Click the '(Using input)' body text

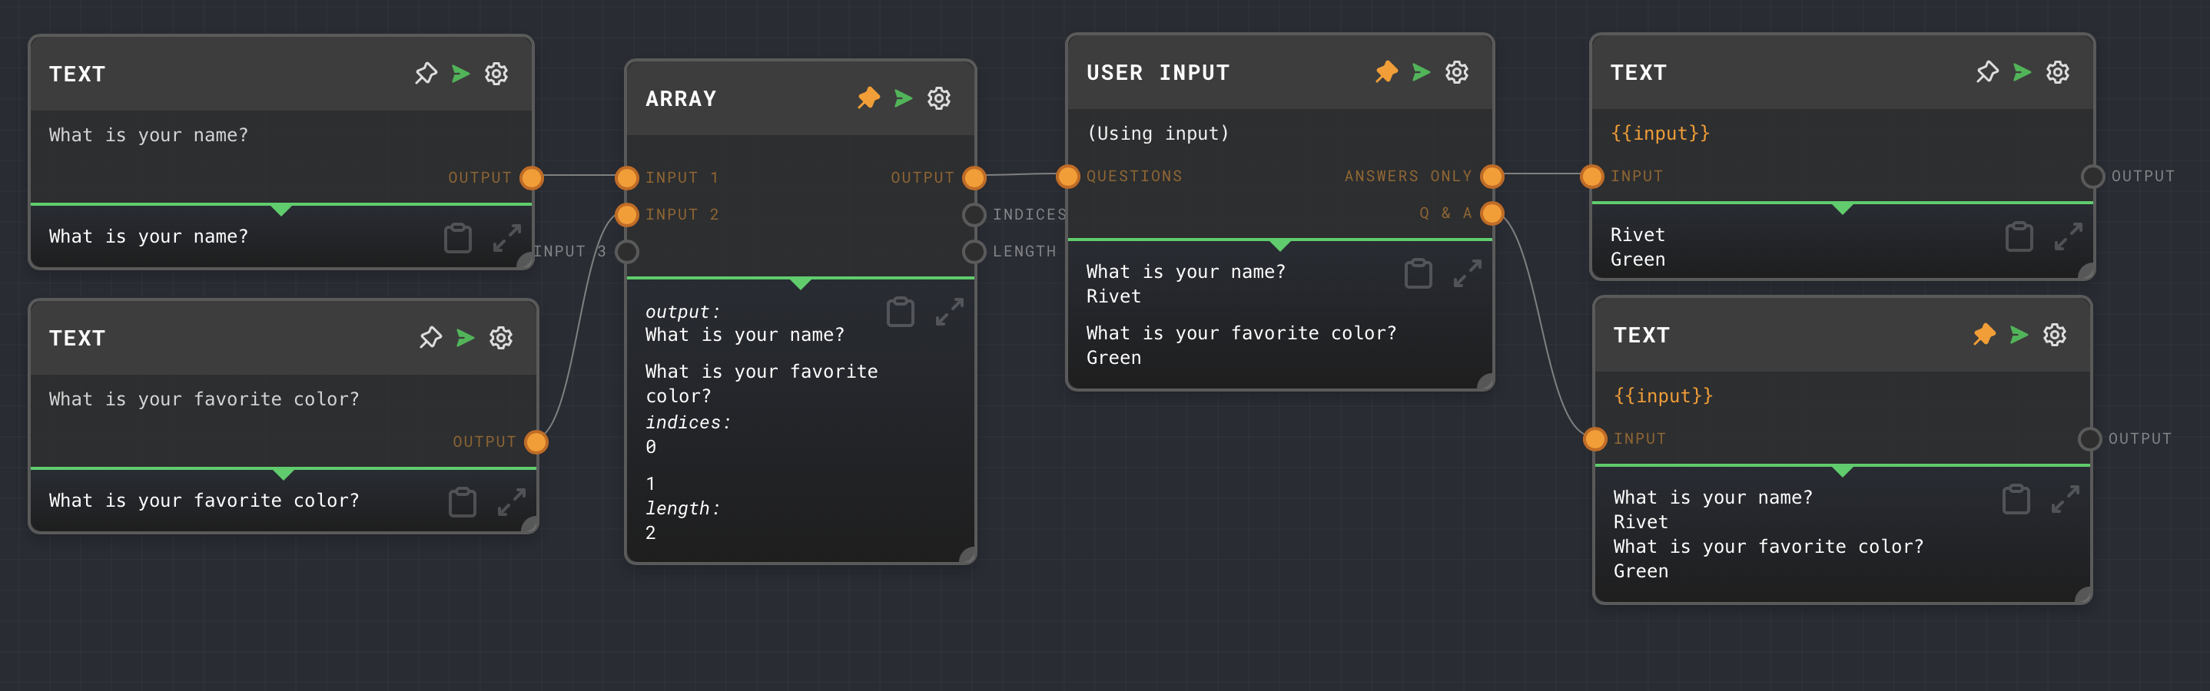[1157, 134]
